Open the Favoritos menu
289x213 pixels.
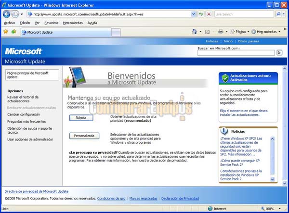click(x=51, y=23)
